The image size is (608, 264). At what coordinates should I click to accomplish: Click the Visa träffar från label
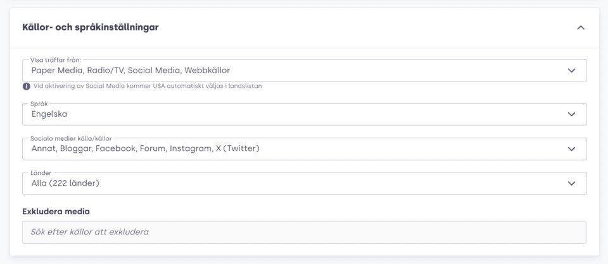coord(56,60)
